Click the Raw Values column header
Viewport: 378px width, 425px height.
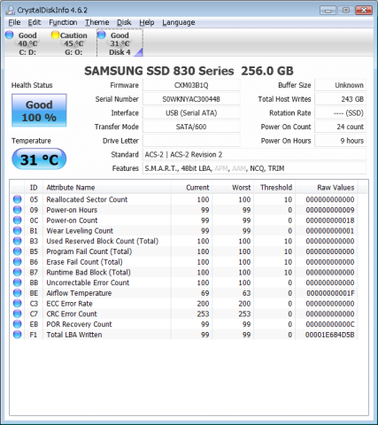(327, 188)
